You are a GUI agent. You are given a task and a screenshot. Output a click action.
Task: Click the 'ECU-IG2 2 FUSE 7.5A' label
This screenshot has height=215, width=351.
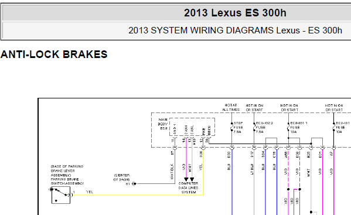click(265, 128)
